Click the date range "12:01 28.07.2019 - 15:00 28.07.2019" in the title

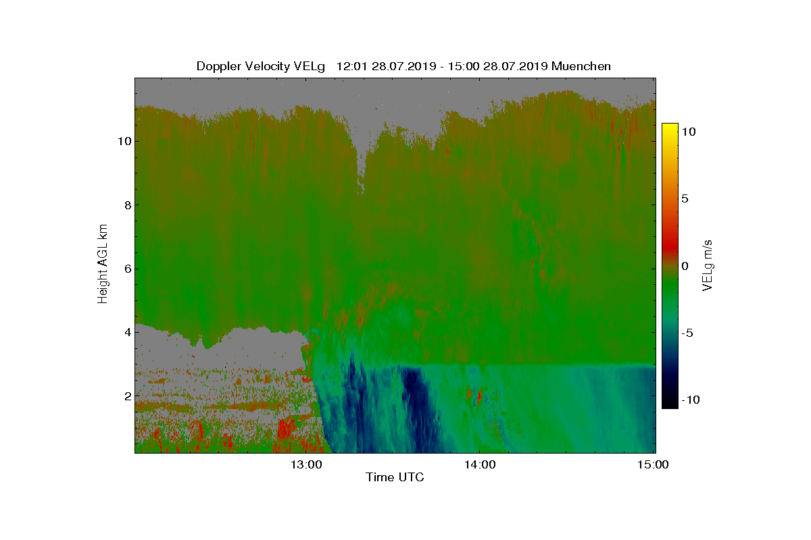click(442, 66)
